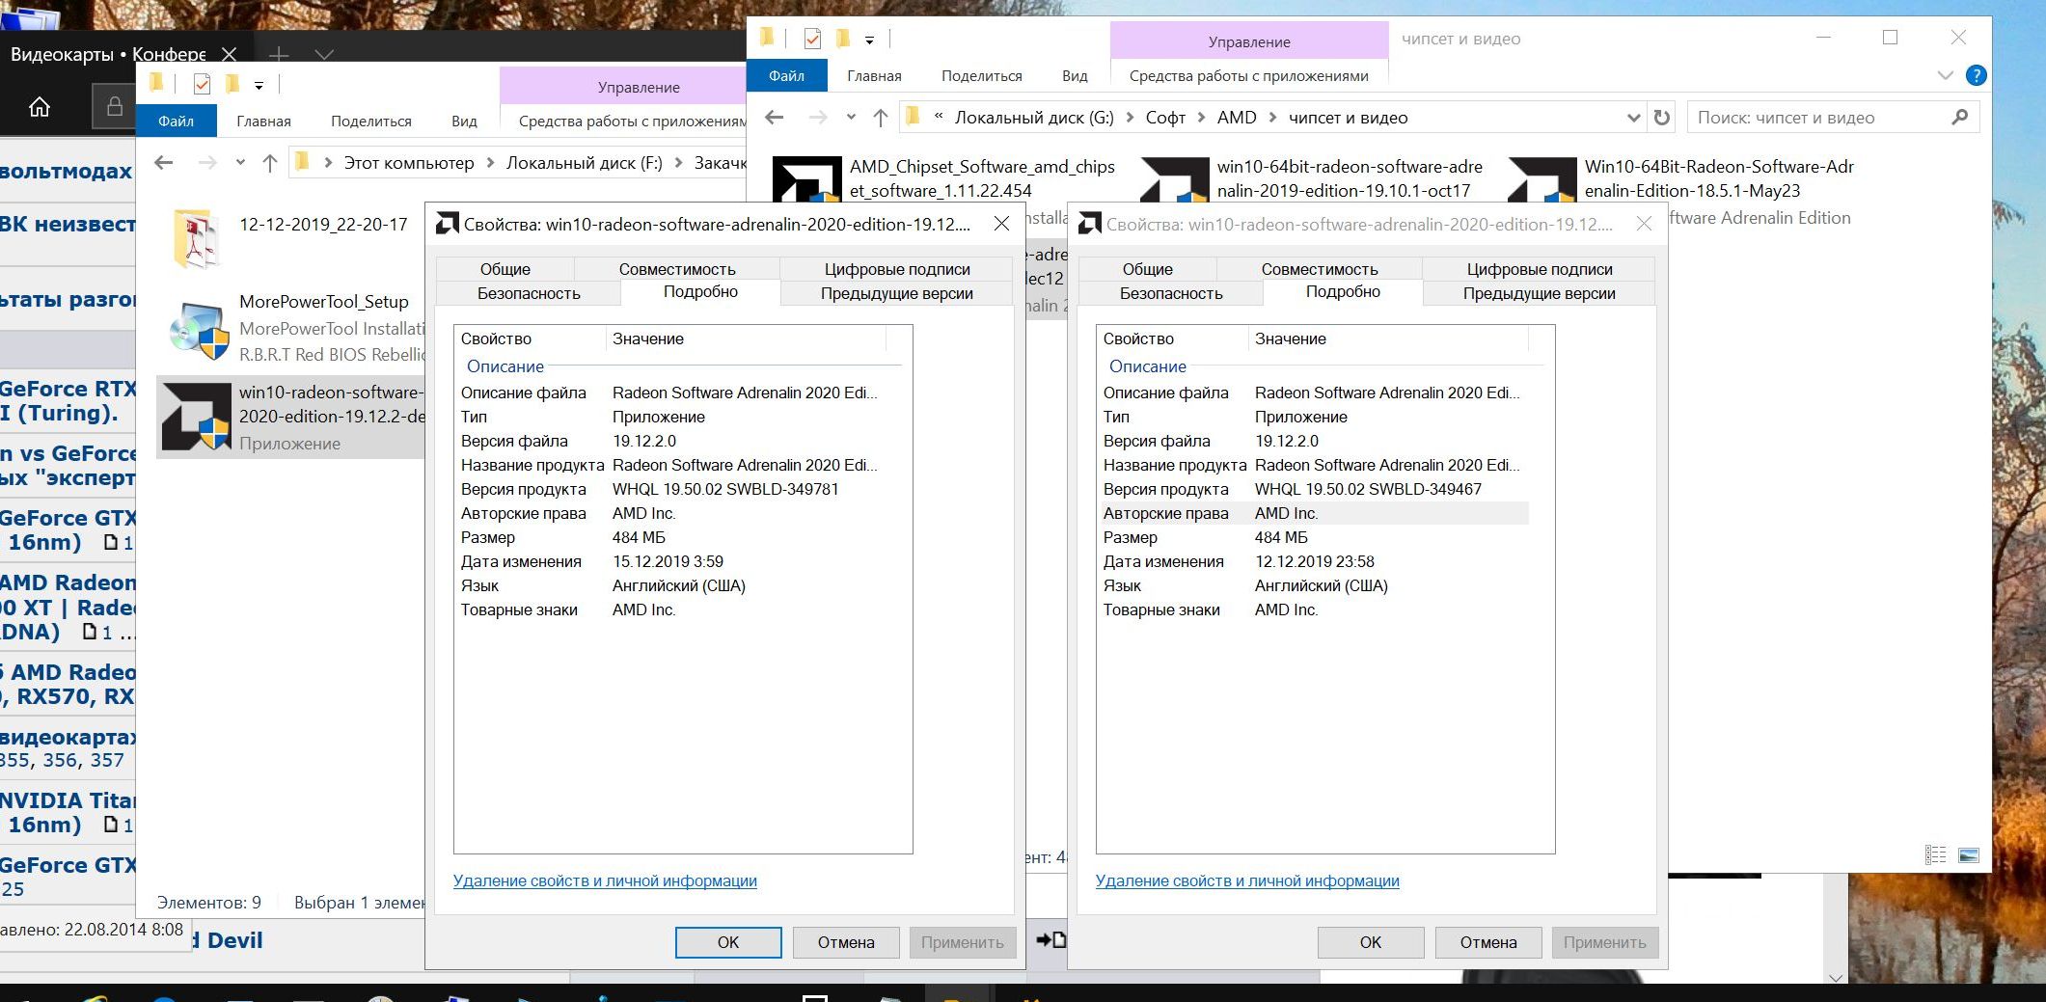This screenshot has height=1002, width=2046.
Task: Select win10-radeon-software 19.12.2 file icon in F: window
Action: point(197,417)
